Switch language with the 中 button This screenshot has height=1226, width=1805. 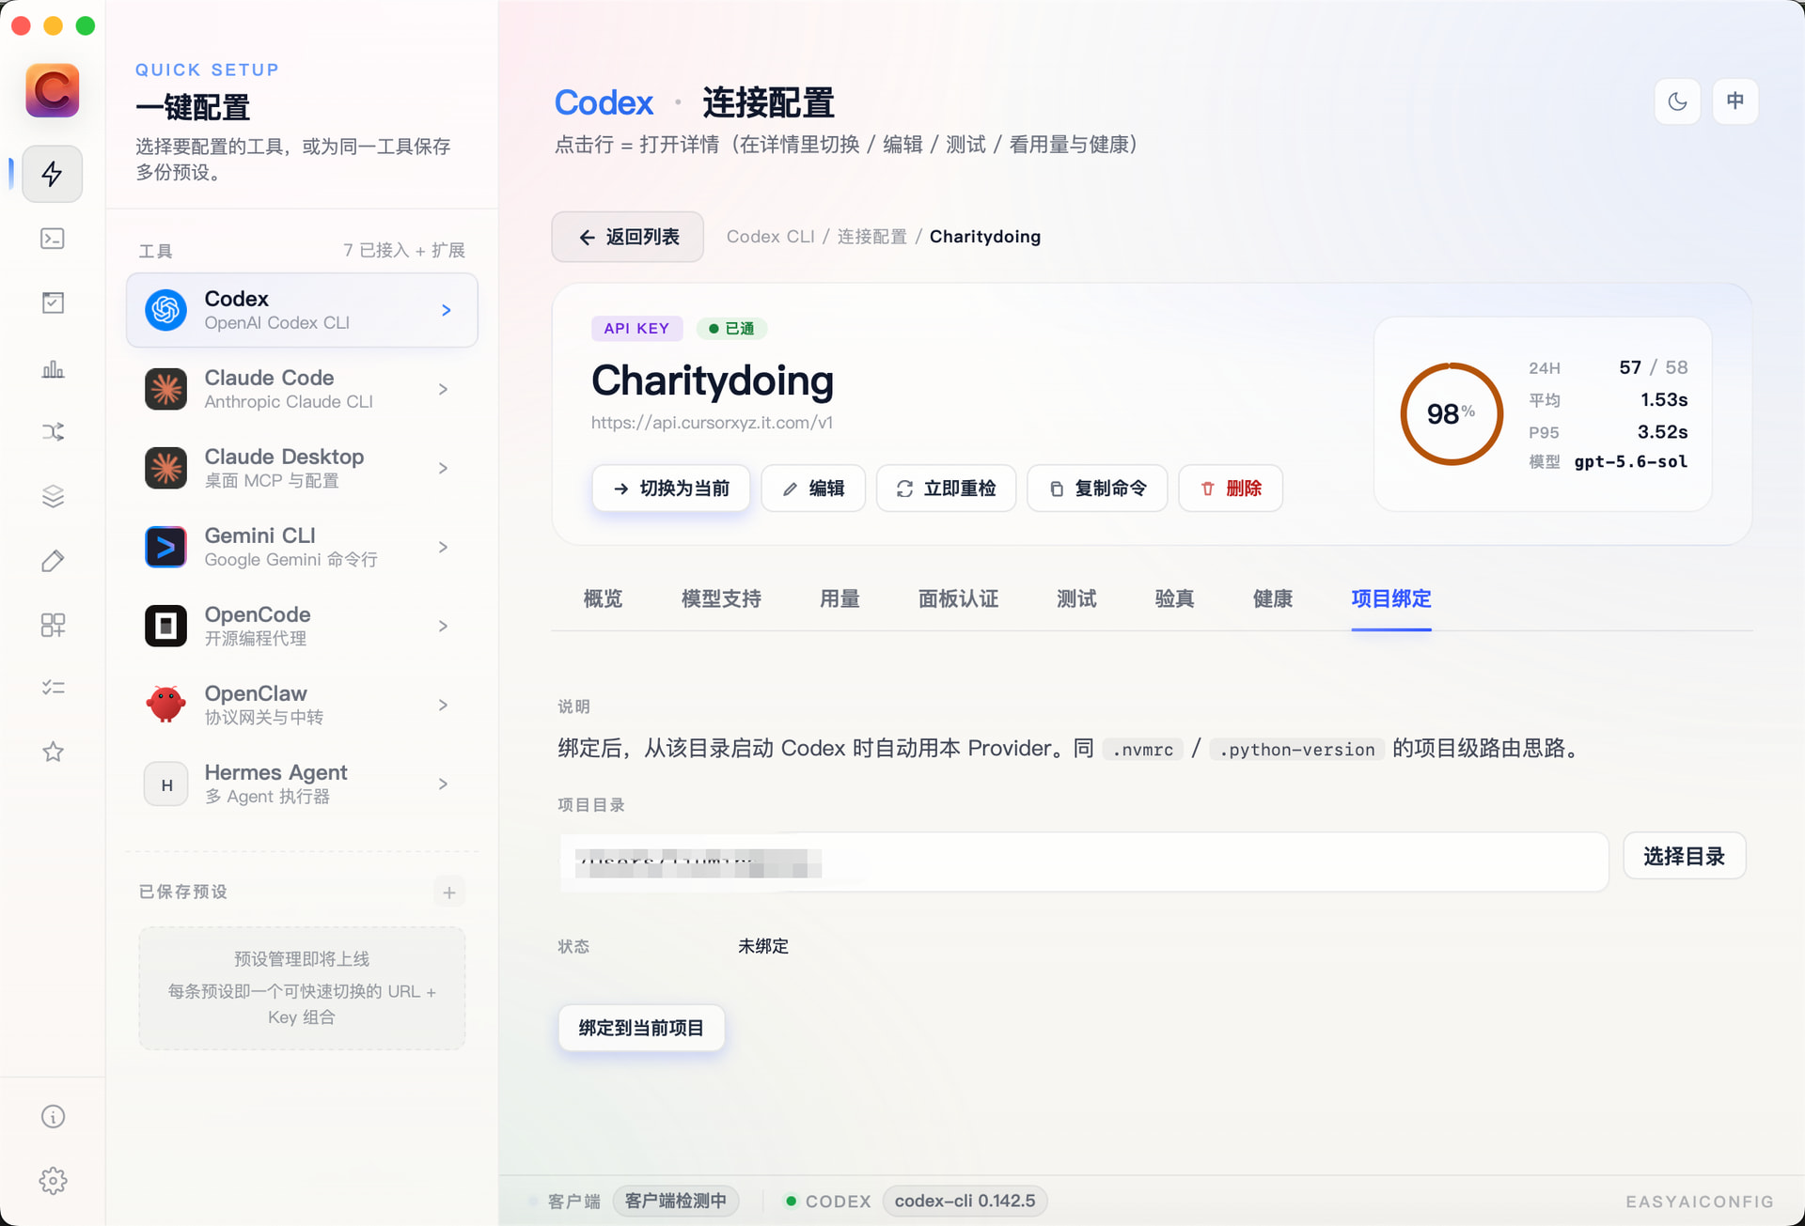[x=1735, y=101]
